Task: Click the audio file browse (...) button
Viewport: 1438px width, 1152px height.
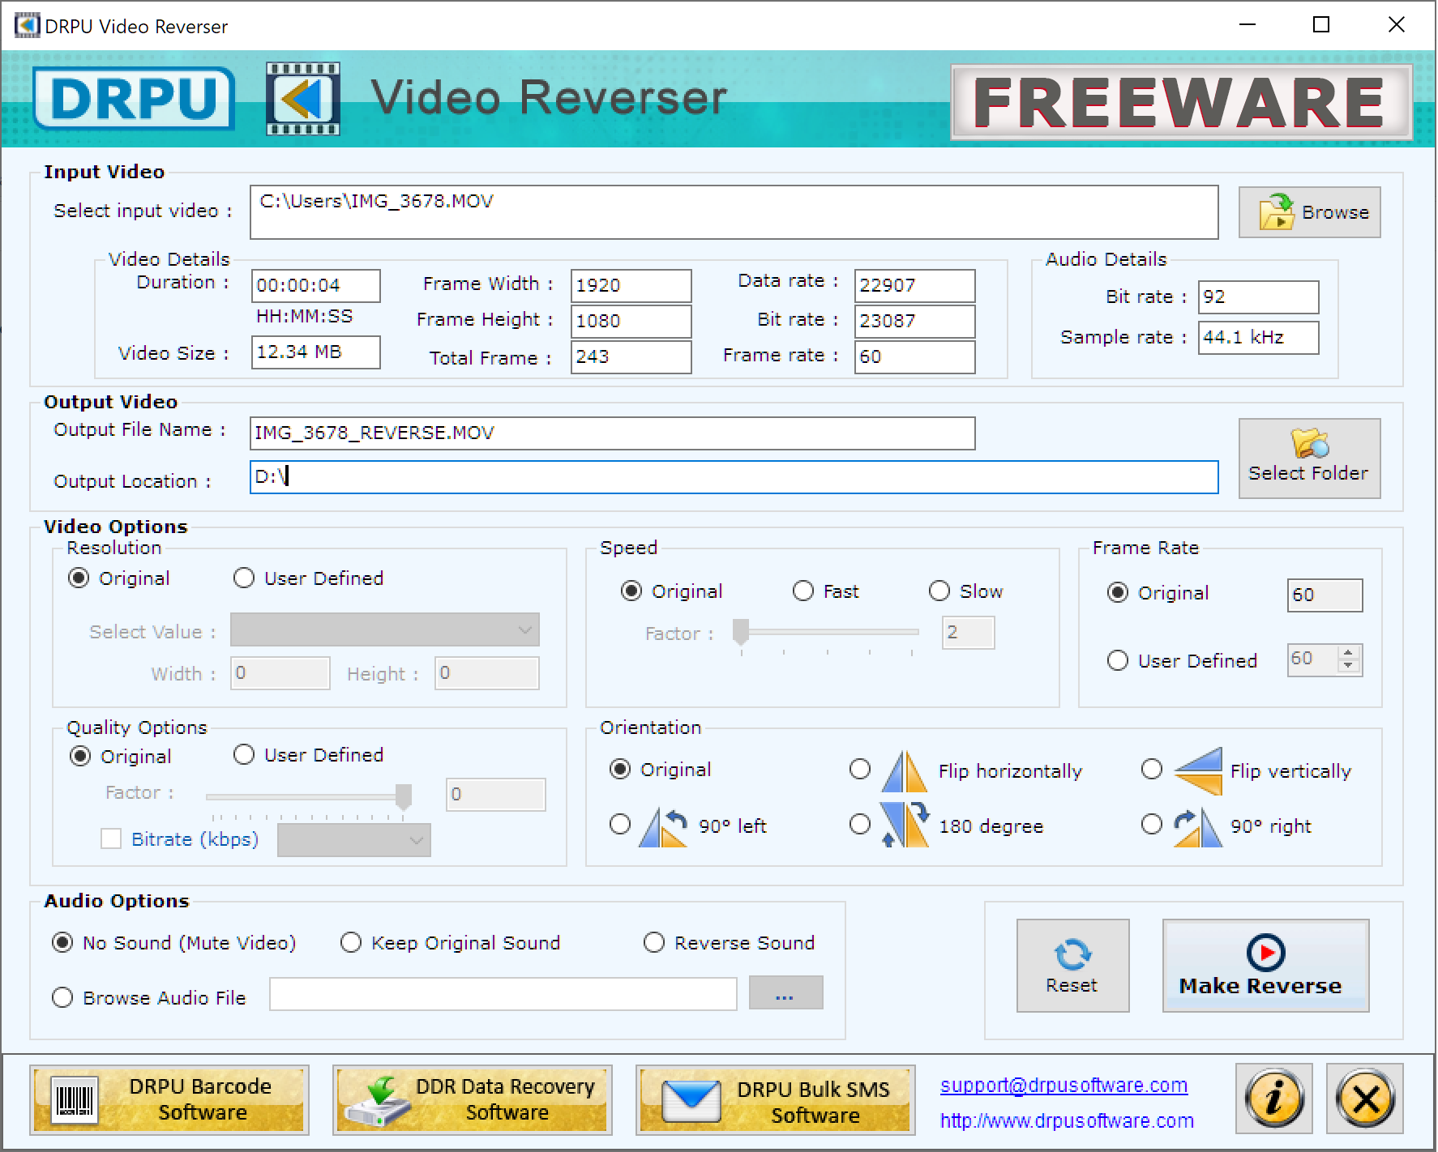Action: click(x=785, y=992)
